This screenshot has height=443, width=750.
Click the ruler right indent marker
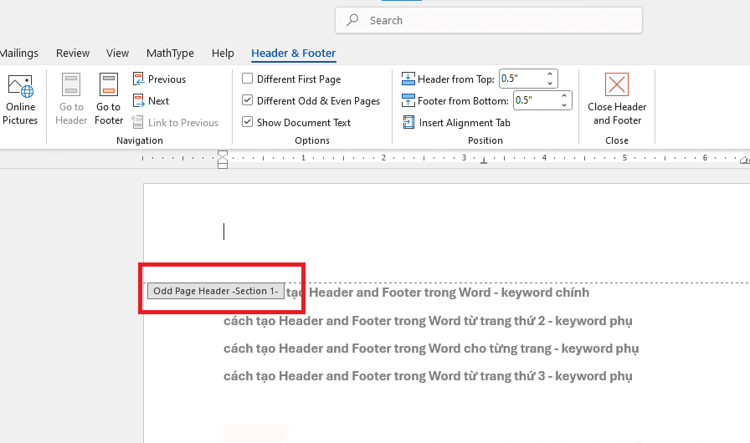(x=744, y=160)
